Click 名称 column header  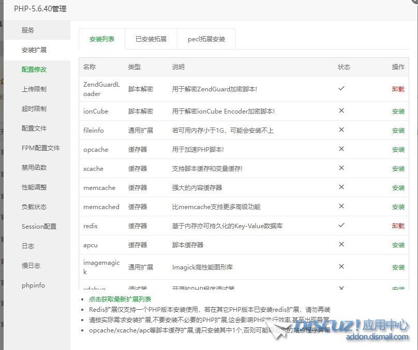pyautogui.click(x=89, y=67)
